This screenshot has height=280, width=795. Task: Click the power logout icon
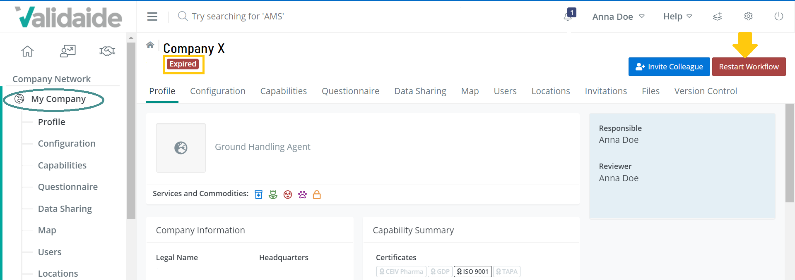click(x=779, y=16)
